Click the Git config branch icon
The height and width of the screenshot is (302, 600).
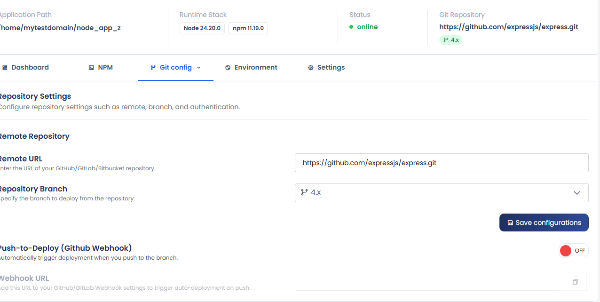(153, 68)
